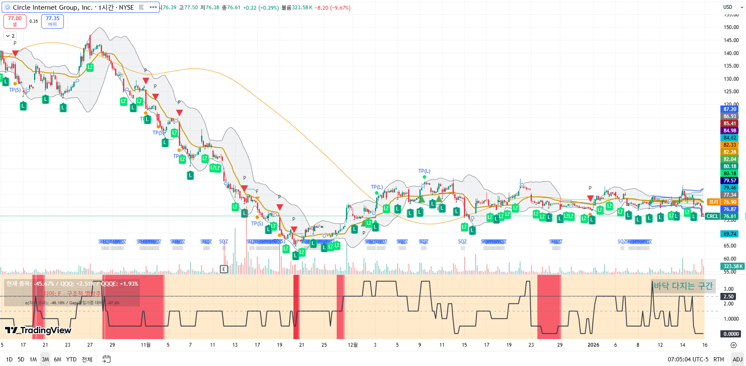Screen dimensions: 746x366
Task: Click the 77.35 buy button
Action: 52,21
